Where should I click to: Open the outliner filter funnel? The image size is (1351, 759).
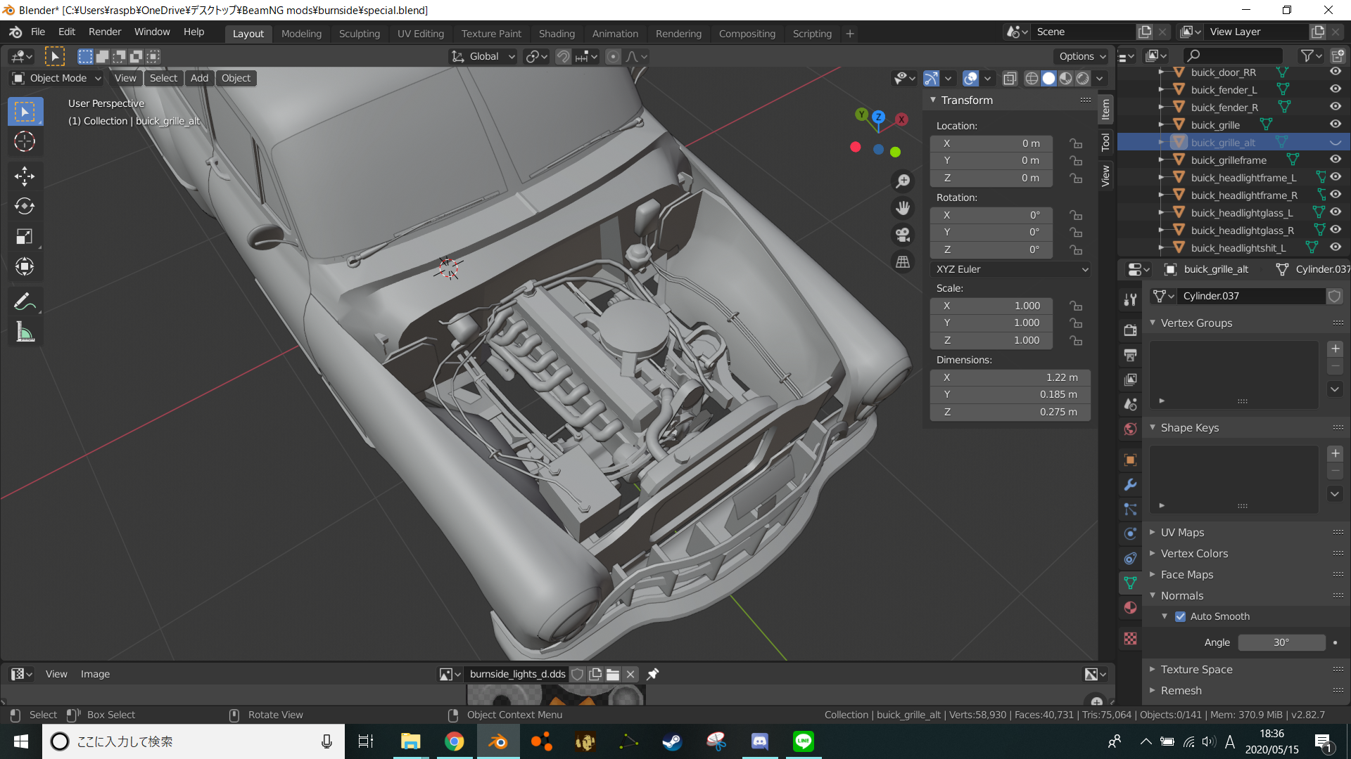[x=1307, y=56]
